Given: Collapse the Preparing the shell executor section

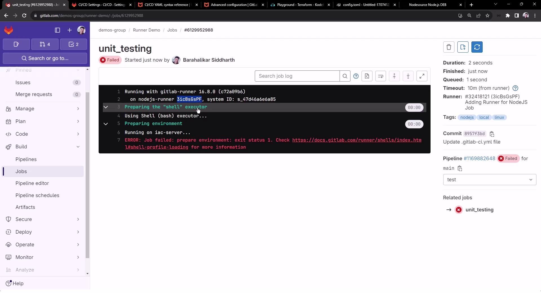Looking at the screenshot, I should pos(106,107).
